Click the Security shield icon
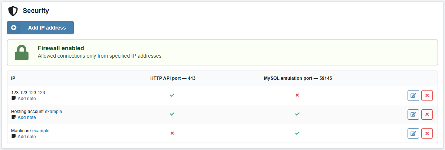 (x=13, y=11)
